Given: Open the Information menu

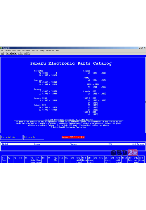Looking at the screenshot, I should click(26, 51).
